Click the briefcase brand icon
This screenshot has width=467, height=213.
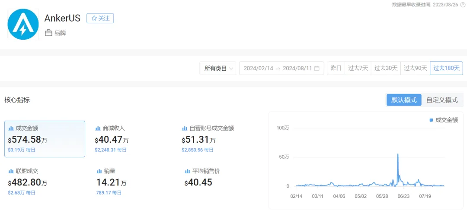48,33
